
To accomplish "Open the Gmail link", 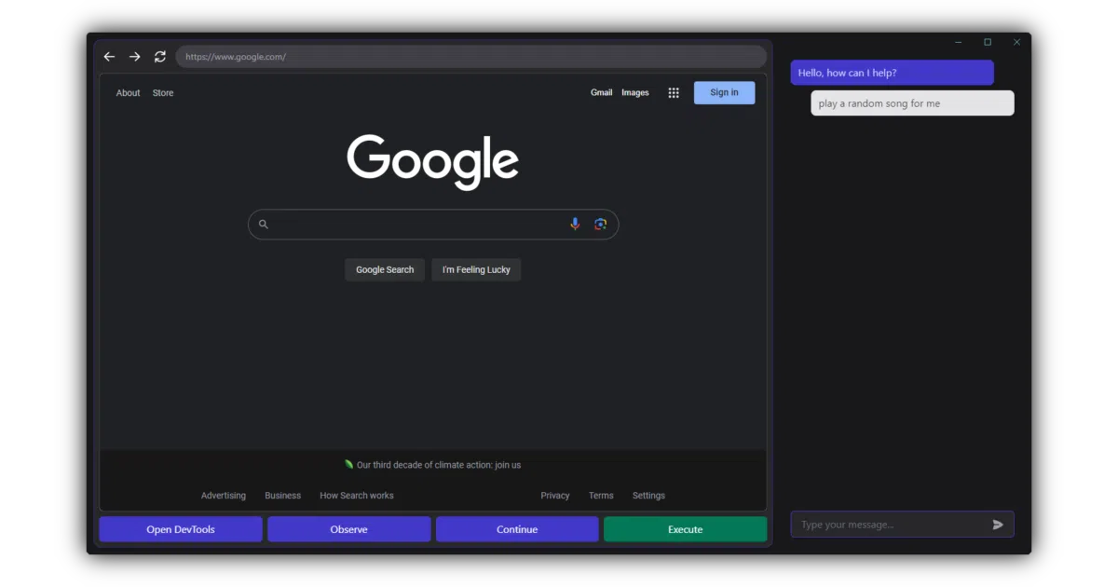I will [602, 93].
